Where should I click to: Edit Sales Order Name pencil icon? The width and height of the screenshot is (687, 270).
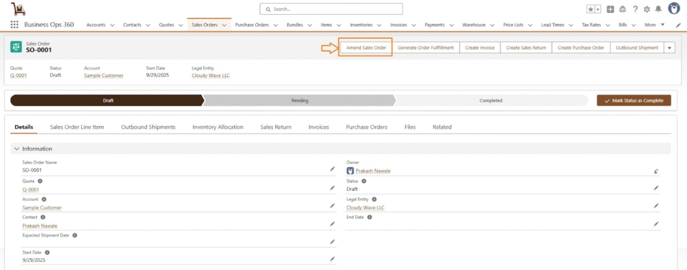point(331,170)
